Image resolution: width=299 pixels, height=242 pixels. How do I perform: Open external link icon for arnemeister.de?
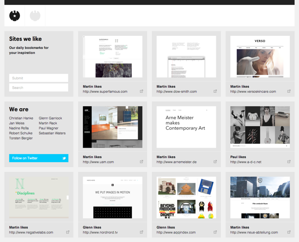(x=215, y=162)
